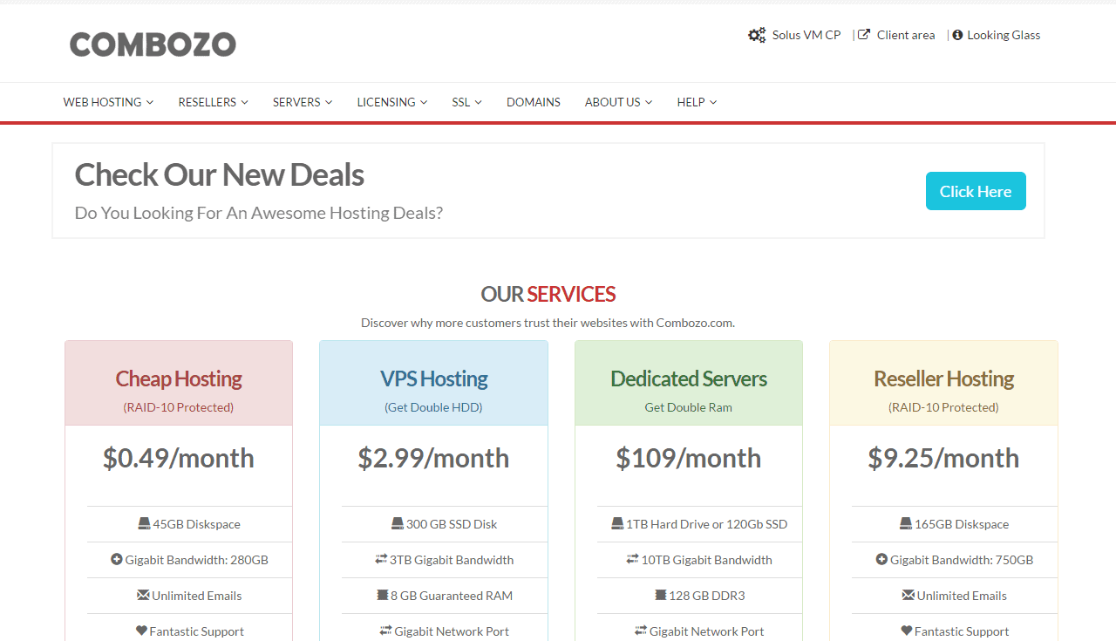Click the OUR SERVICES heading
The width and height of the screenshot is (1116, 641).
548,294
